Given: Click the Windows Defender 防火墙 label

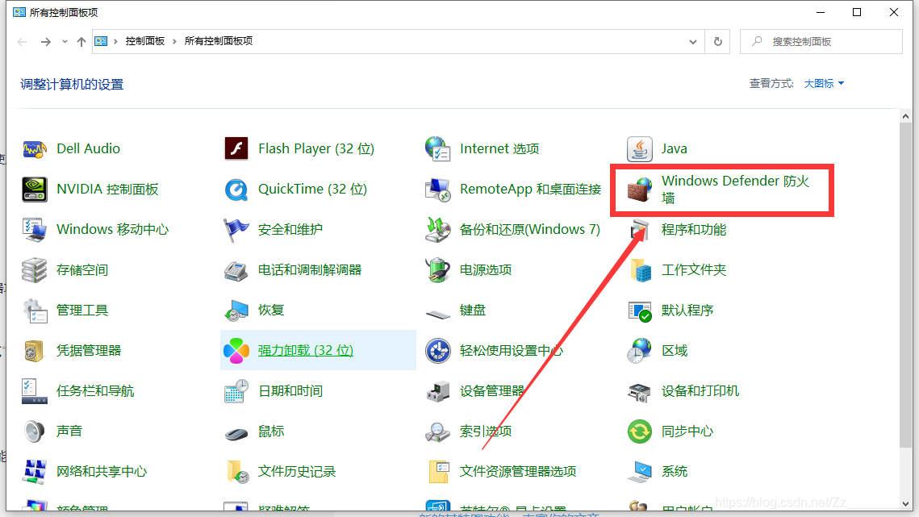Looking at the screenshot, I should (x=736, y=190).
